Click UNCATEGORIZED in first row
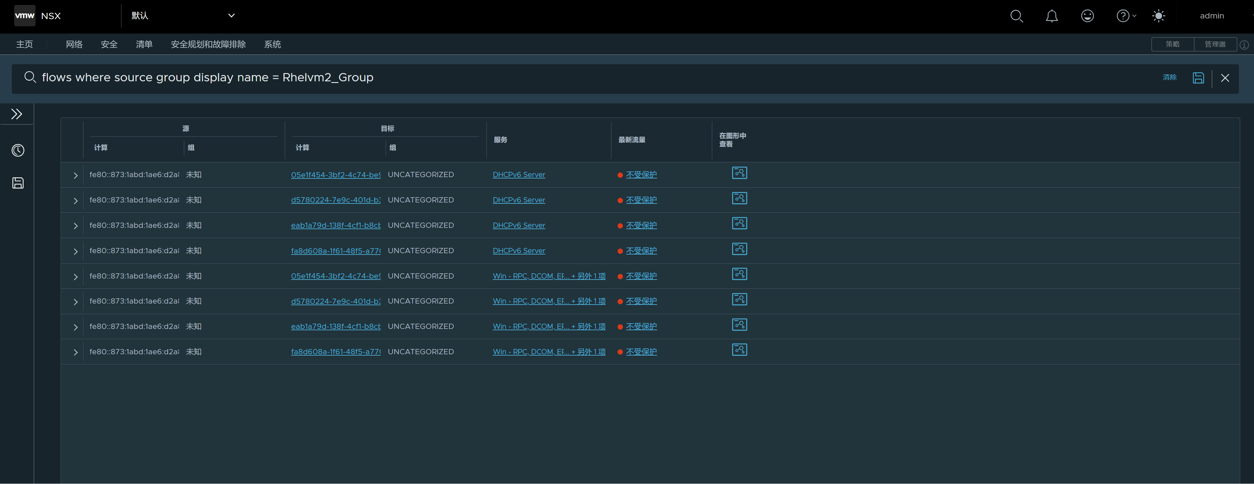Image resolution: width=1254 pixels, height=484 pixels. 421,175
